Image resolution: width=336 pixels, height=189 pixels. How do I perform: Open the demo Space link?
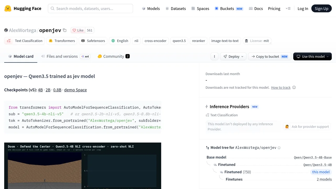tap(75, 90)
